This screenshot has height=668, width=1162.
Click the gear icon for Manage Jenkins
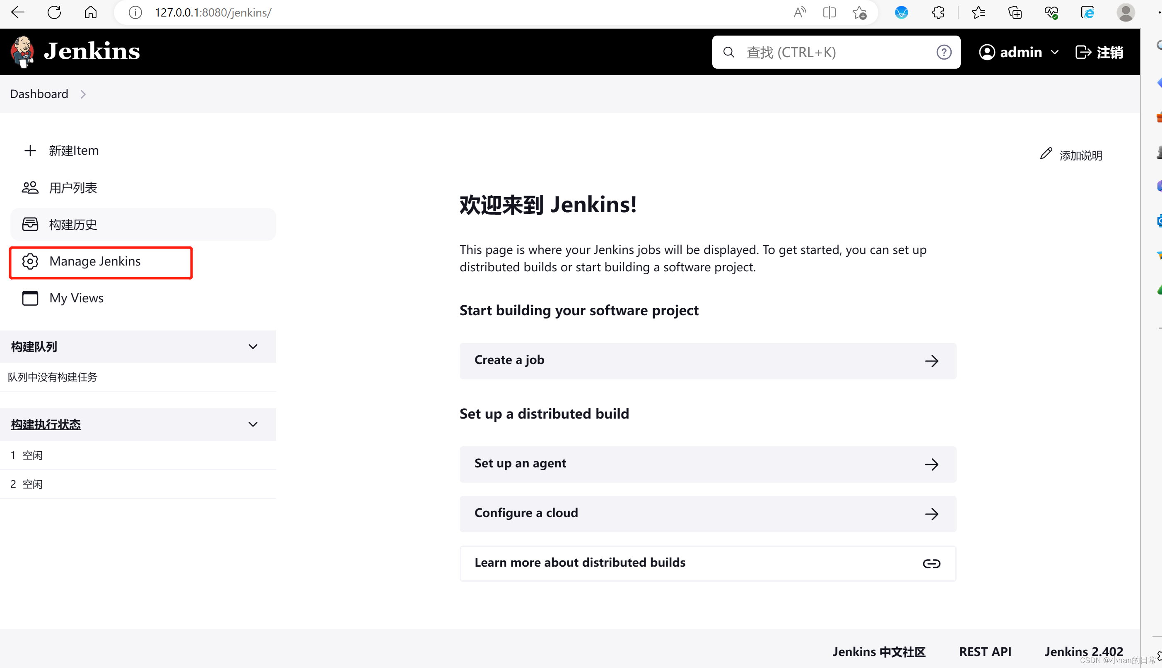pyautogui.click(x=30, y=261)
